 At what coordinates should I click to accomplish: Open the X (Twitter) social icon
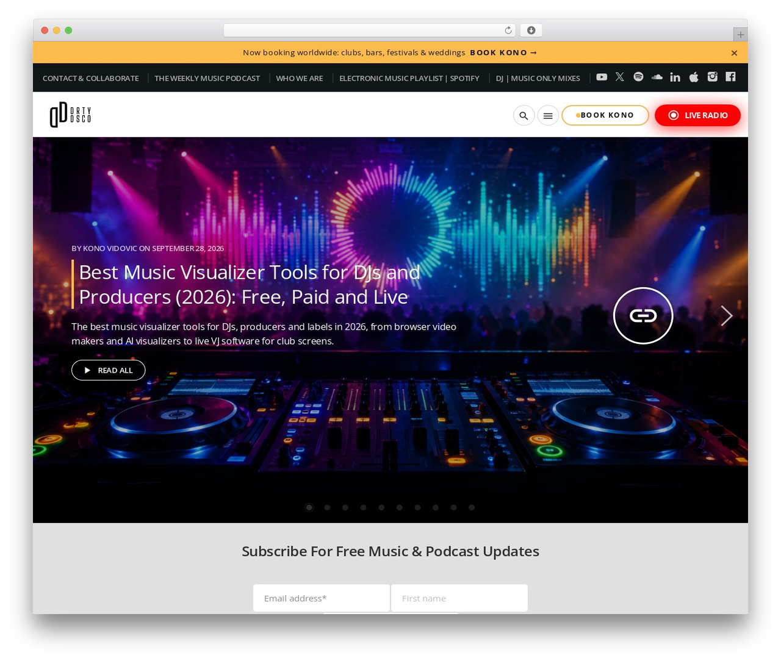(620, 77)
